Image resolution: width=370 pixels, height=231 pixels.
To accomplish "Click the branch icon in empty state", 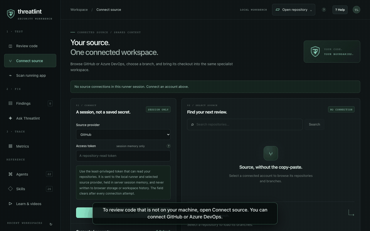I will pyautogui.click(x=271, y=153).
